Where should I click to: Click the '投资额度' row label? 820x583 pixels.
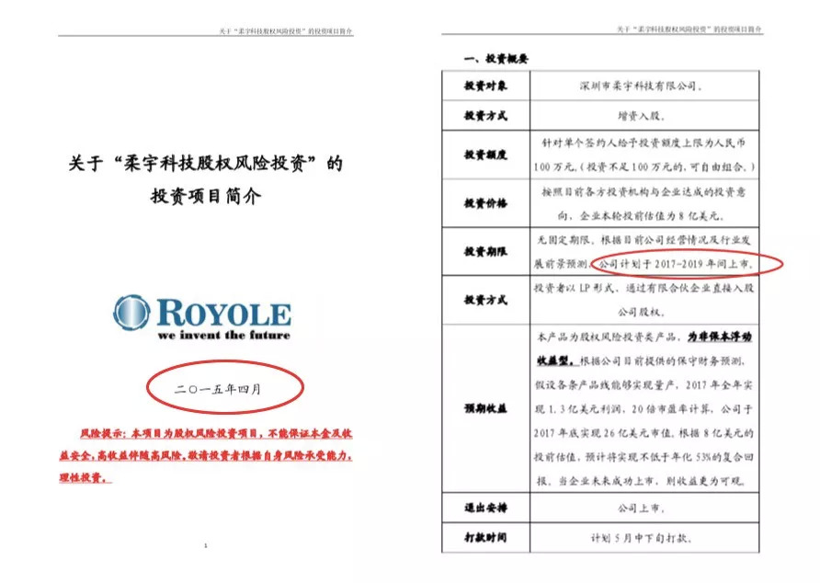click(485, 154)
